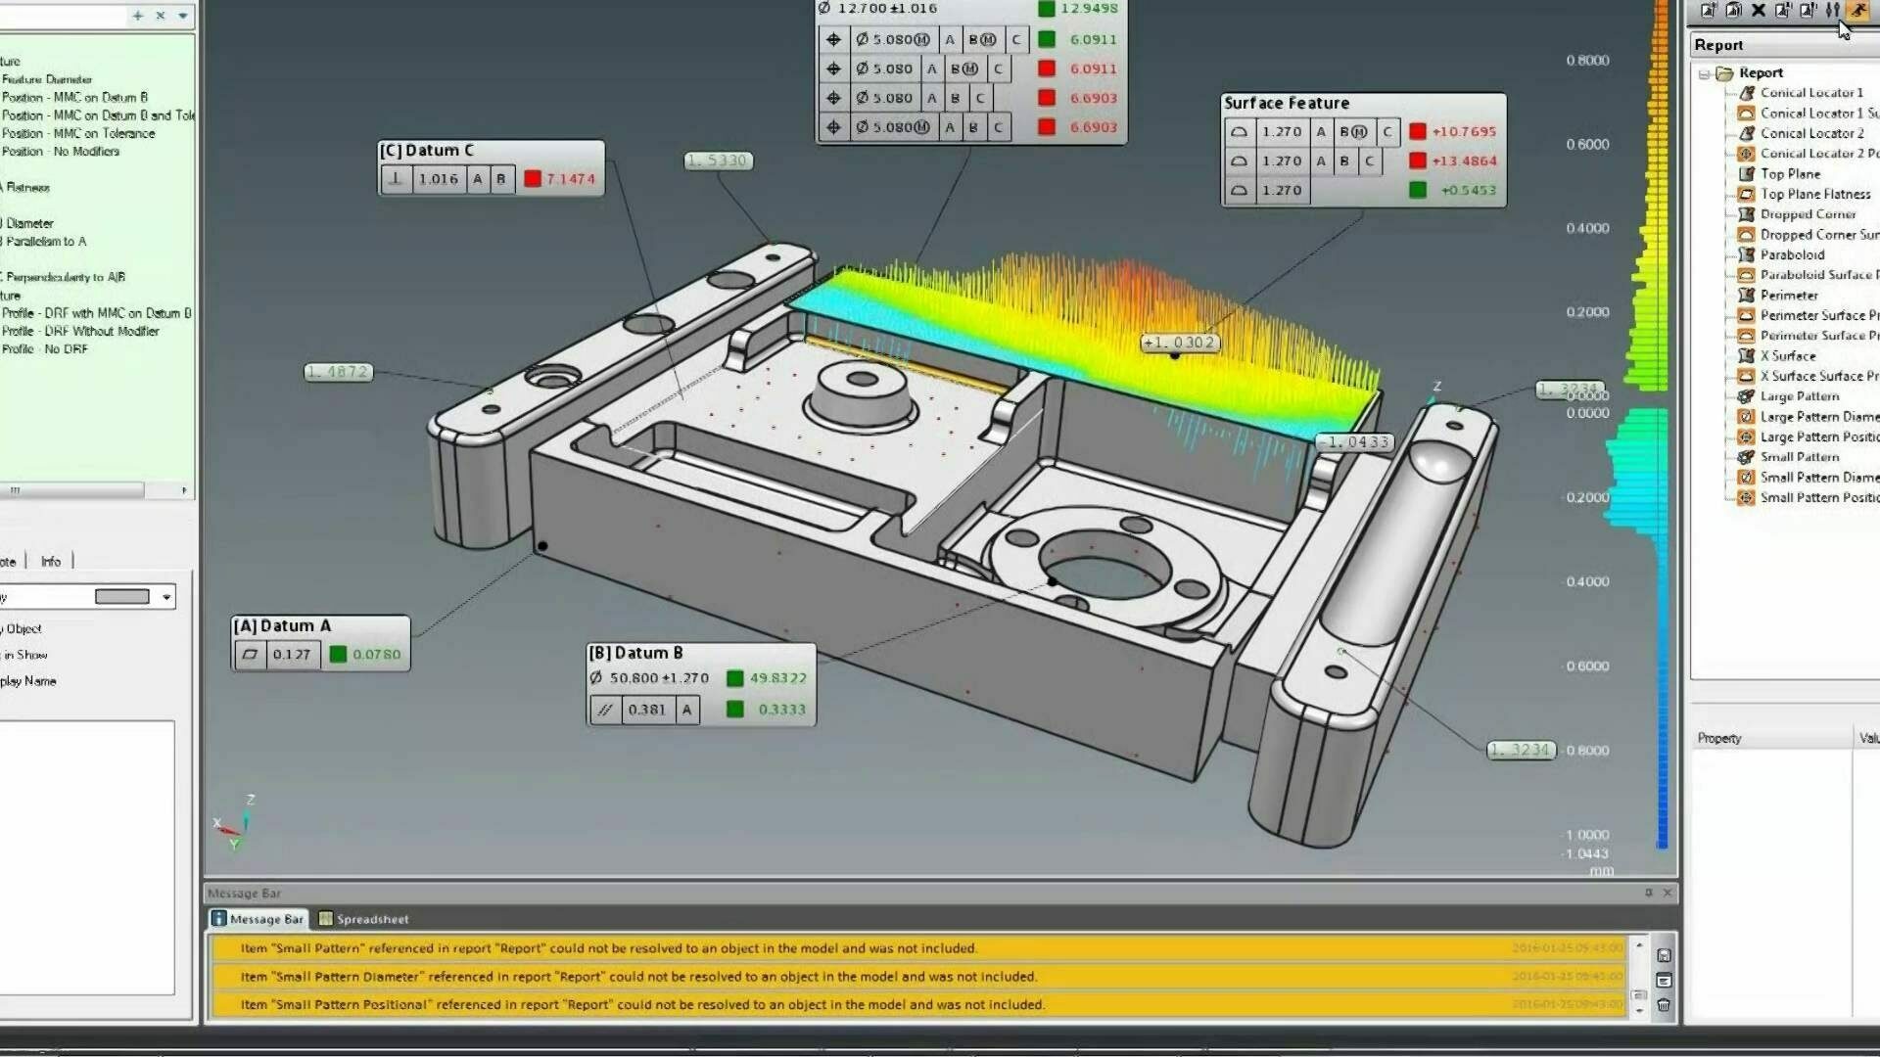Select 'Profile - DRF Without Modifier' item

80,332
